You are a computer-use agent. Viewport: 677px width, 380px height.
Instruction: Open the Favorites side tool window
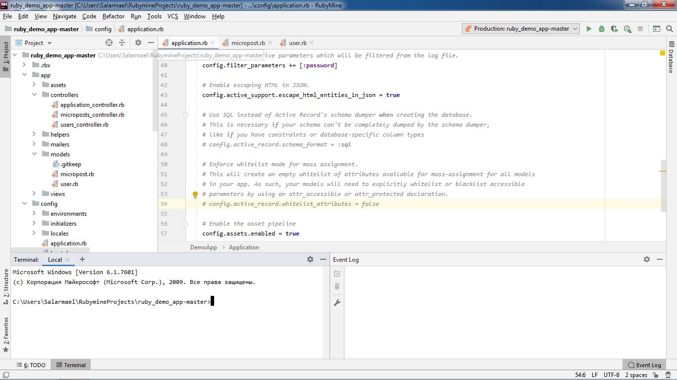[x=6, y=335]
